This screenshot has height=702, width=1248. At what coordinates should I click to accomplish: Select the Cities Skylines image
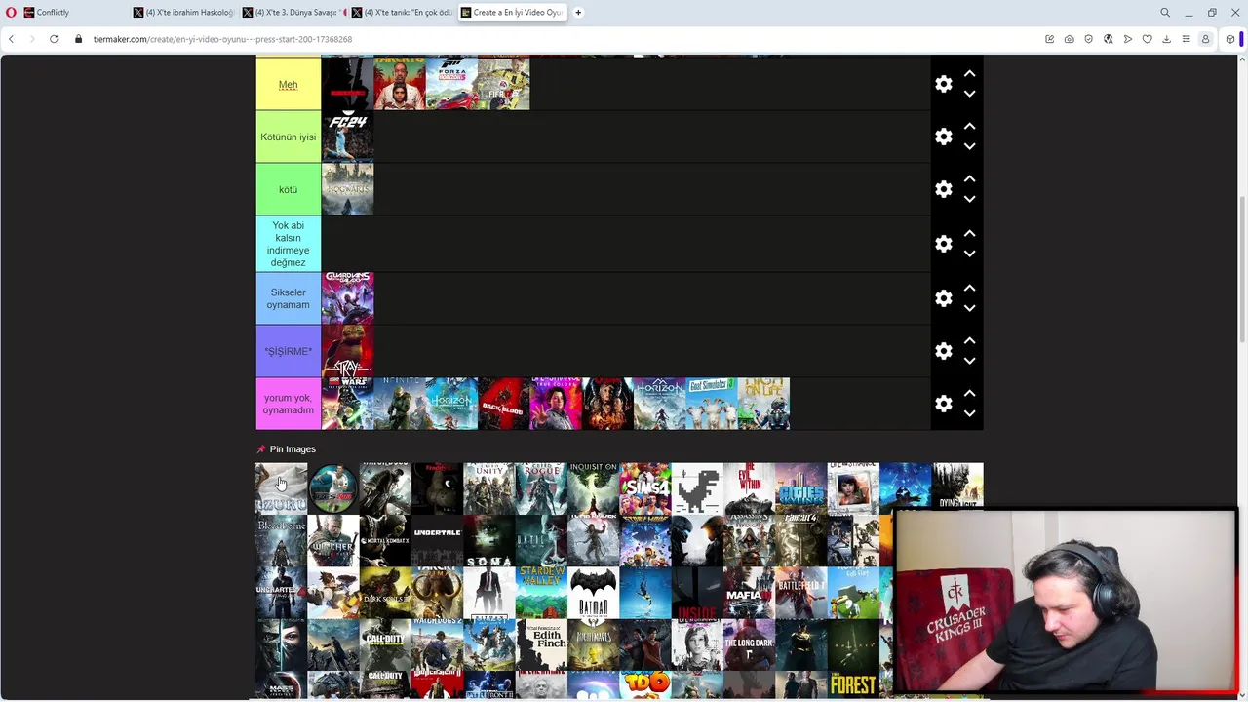click(801, 488)
